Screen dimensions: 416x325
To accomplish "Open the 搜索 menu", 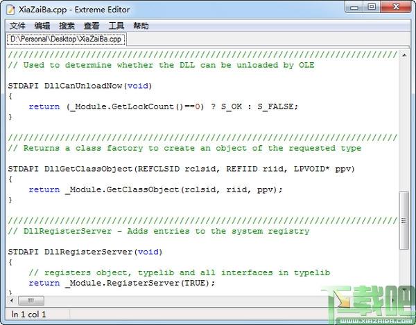I will pyautogui.click(x=67, y=26).
